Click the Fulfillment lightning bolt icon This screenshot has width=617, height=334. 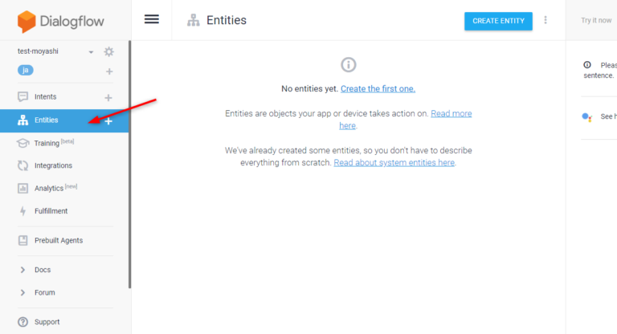pyautogui.click(x=23, y=211)
